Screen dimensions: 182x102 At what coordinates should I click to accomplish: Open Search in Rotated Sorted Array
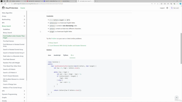tap(13, 50)
